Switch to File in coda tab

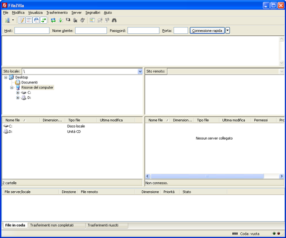click(15, 225)
